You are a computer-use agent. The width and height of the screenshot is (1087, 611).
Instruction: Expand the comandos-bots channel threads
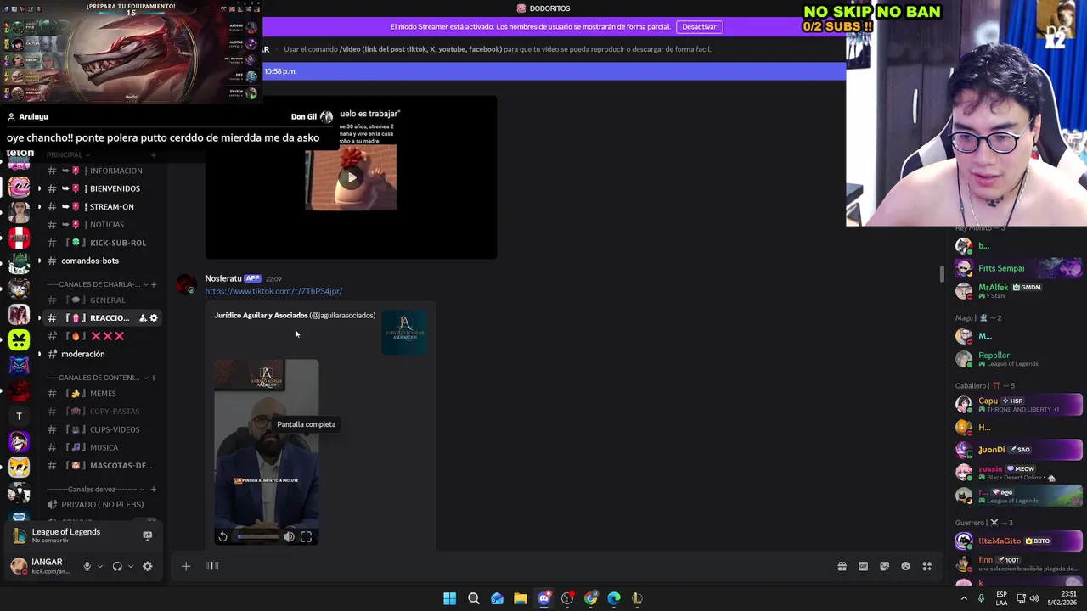tap(38, 261)
